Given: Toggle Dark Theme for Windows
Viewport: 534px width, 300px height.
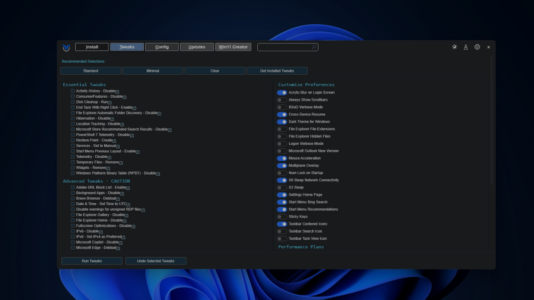Looking at the screenshot, I should pyautogui.click(x=282, y=122).
